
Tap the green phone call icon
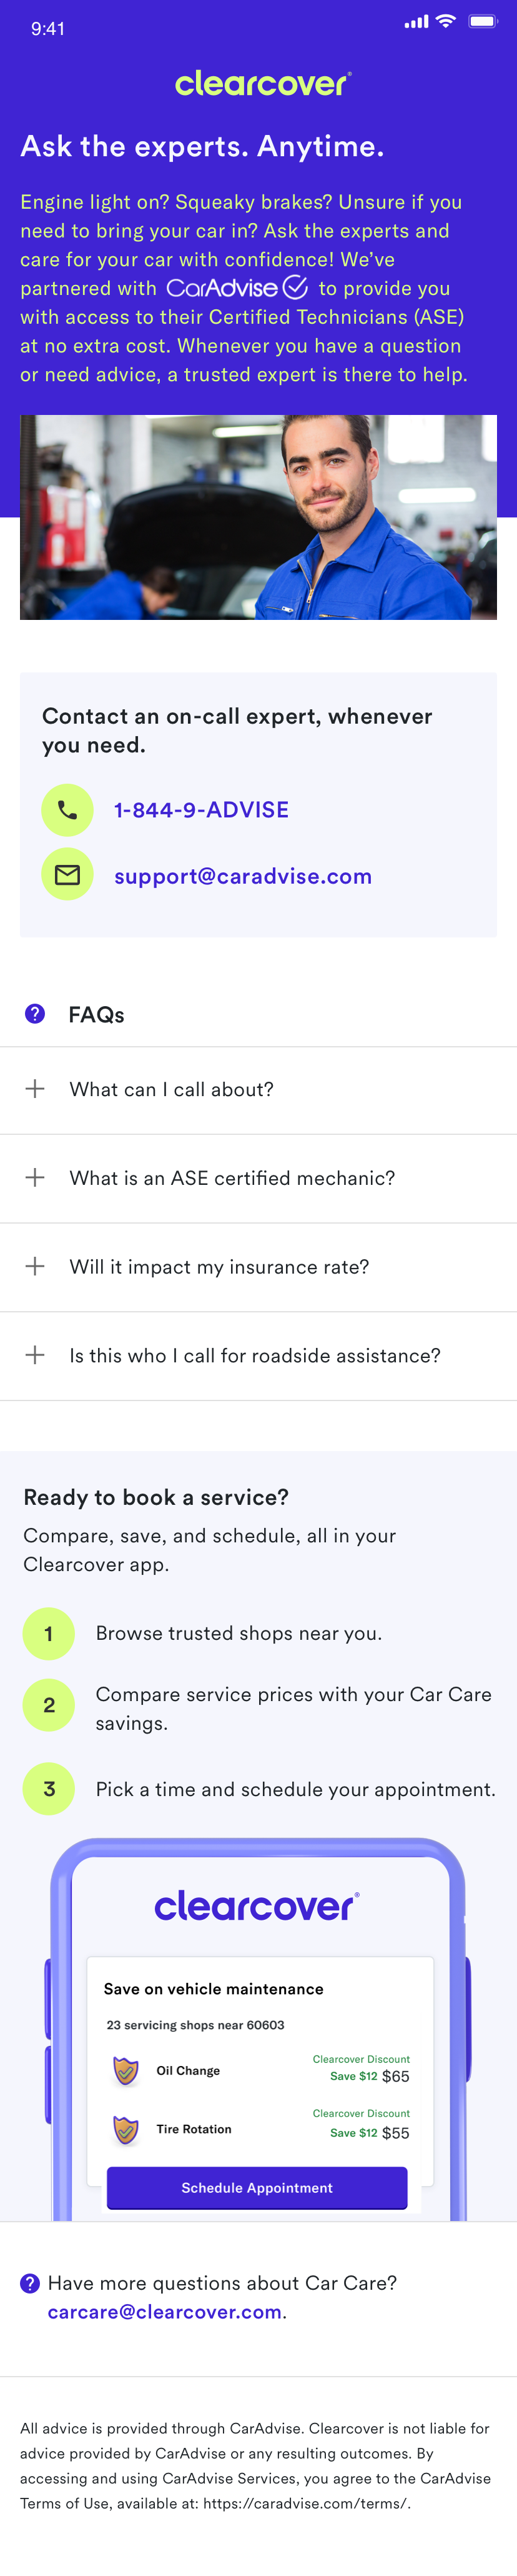coord(67,810)
